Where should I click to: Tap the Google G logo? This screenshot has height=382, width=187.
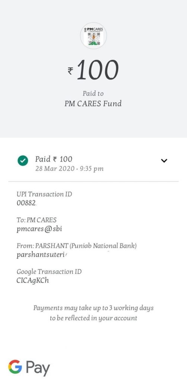point(15,367)
